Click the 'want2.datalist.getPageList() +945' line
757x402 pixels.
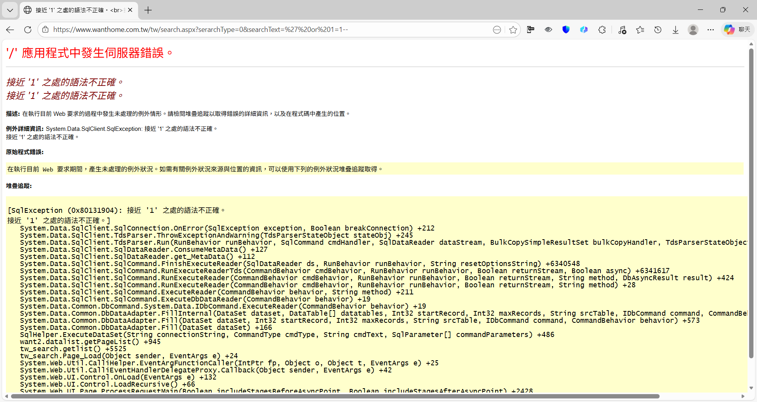pos(90,342)
